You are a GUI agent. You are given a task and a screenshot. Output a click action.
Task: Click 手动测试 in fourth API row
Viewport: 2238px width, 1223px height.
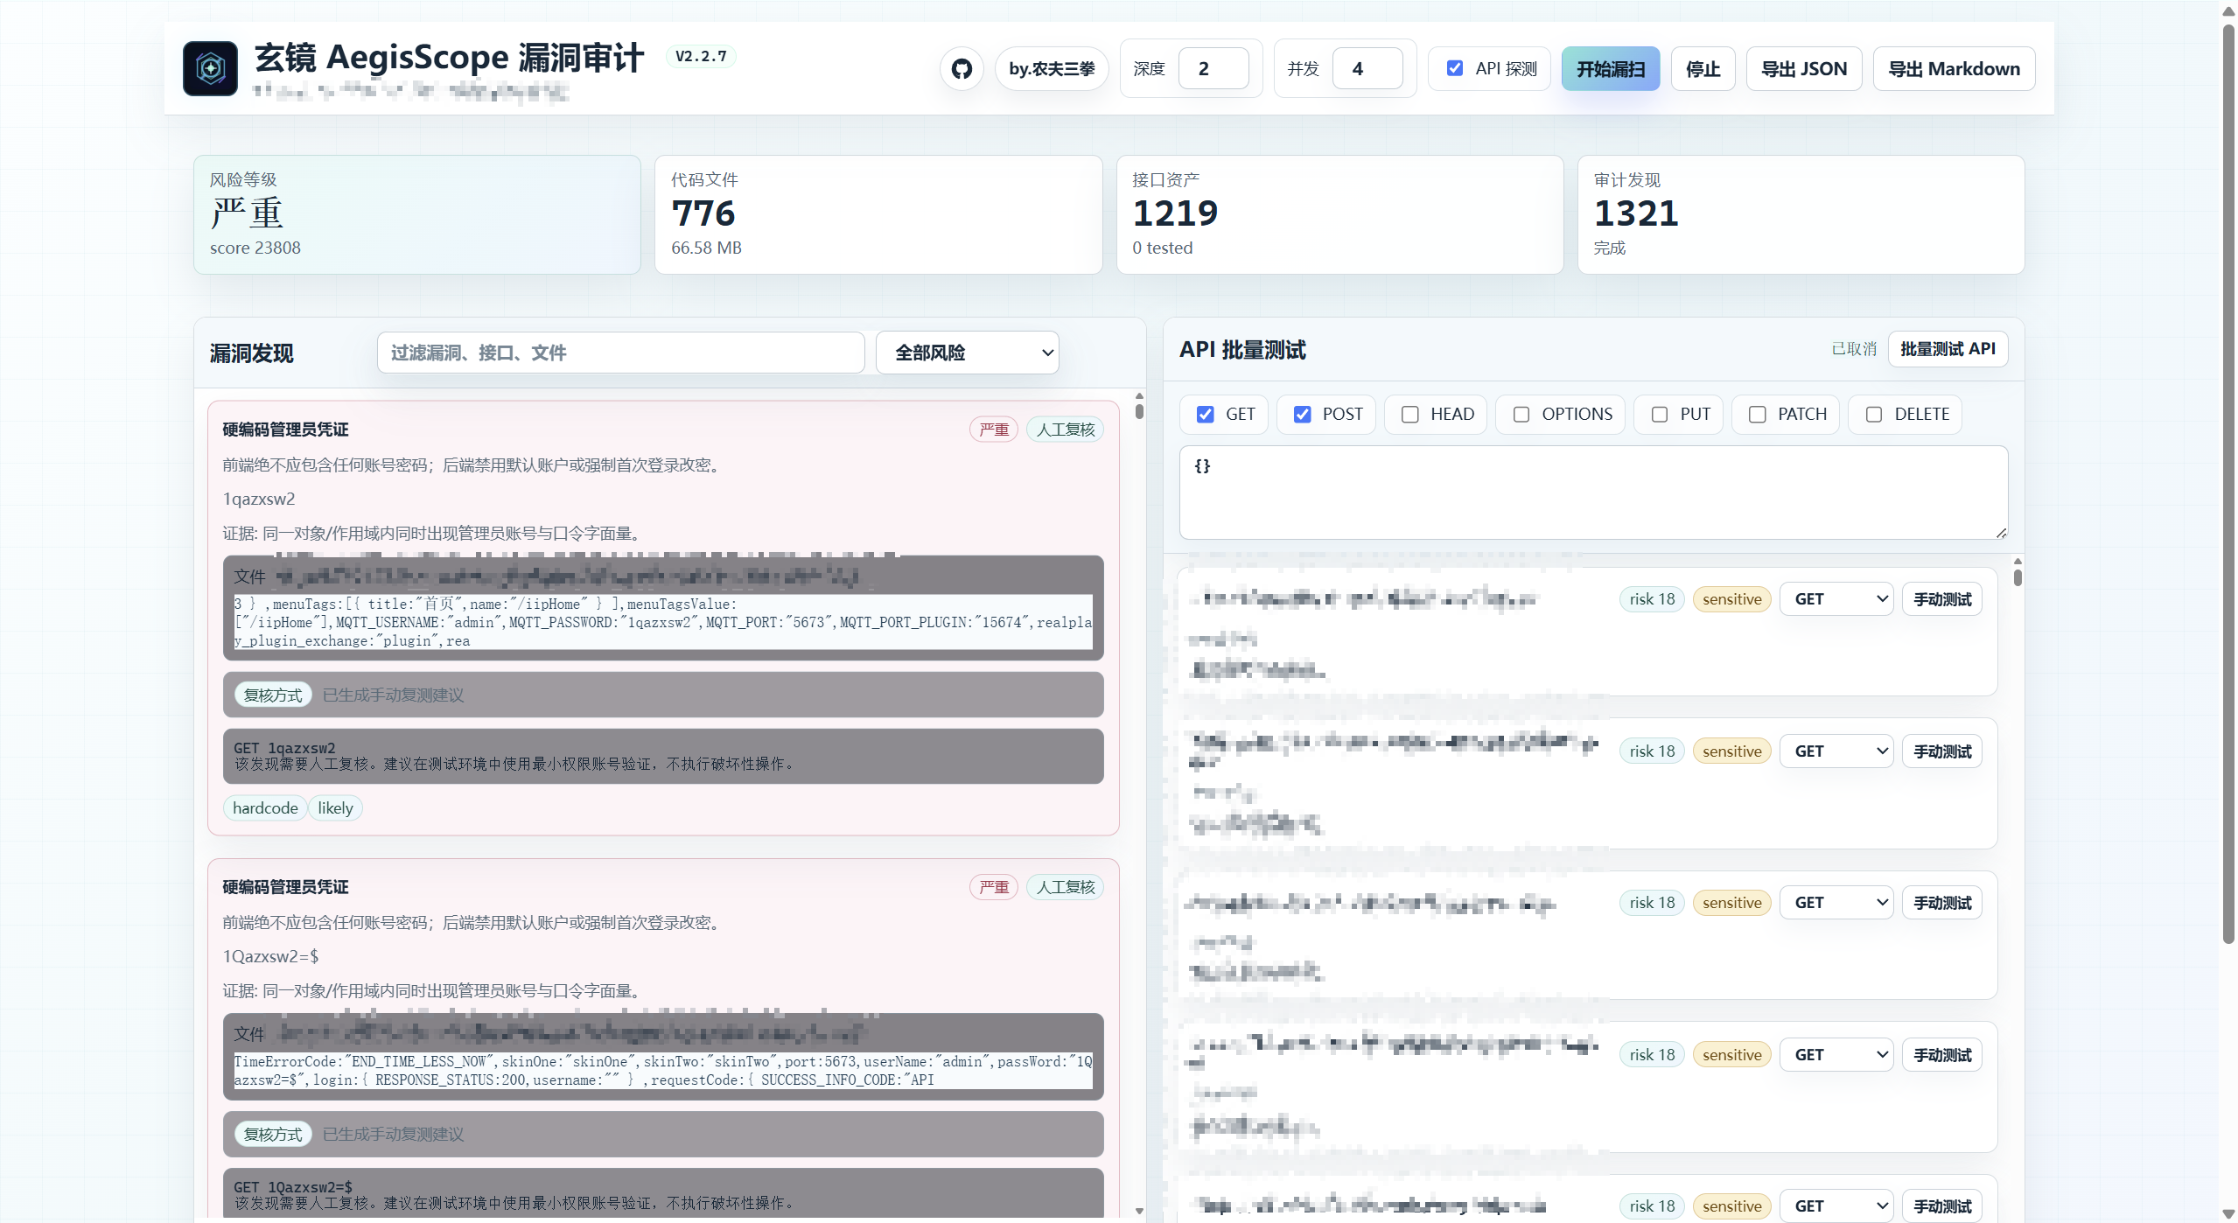click(1942, 1055)
